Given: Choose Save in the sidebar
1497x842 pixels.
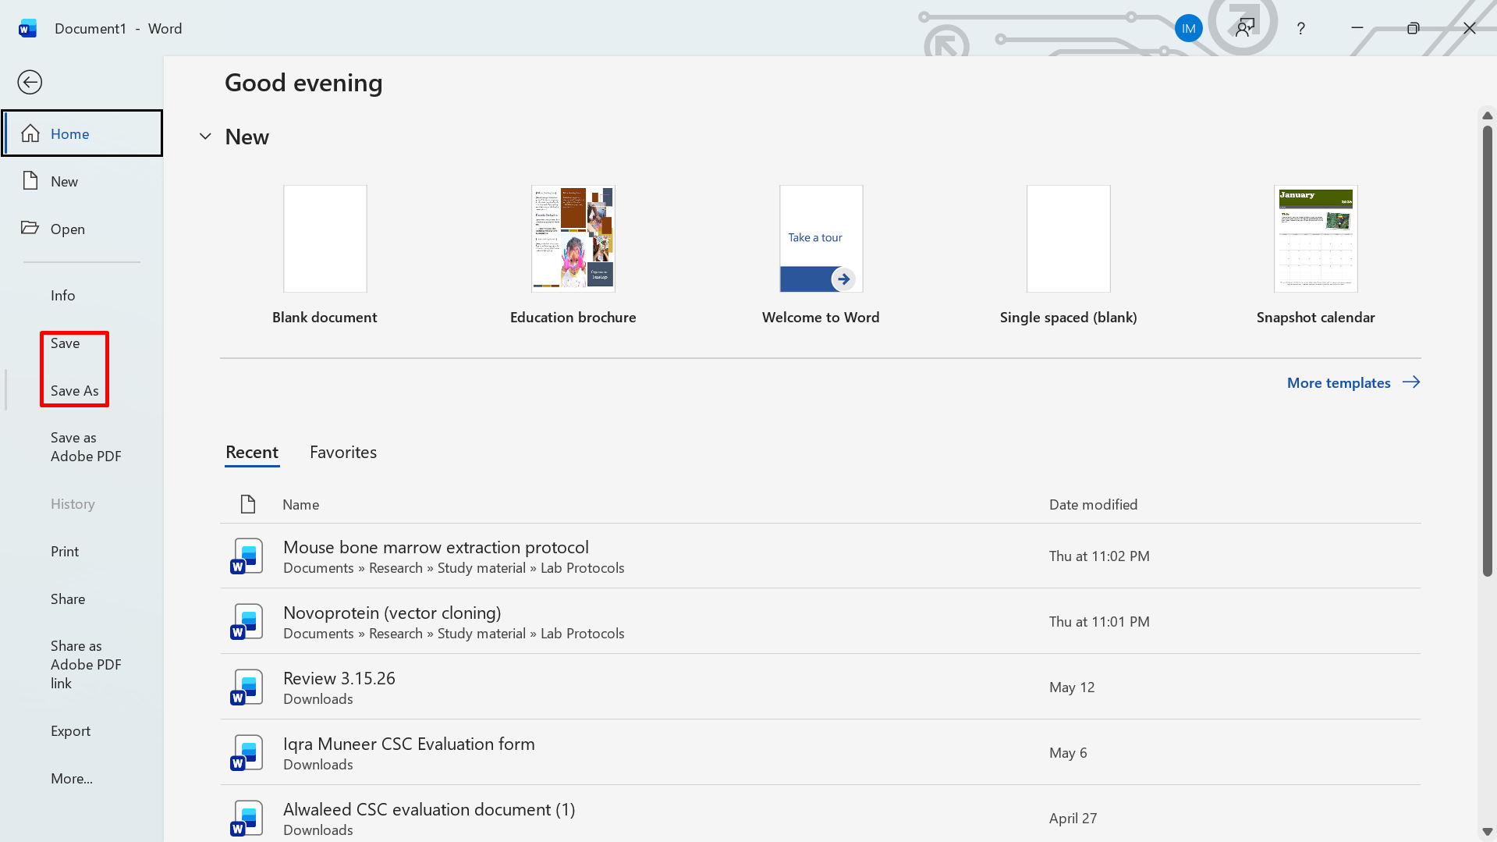Looking at the screenshot, I should [66, 343].
